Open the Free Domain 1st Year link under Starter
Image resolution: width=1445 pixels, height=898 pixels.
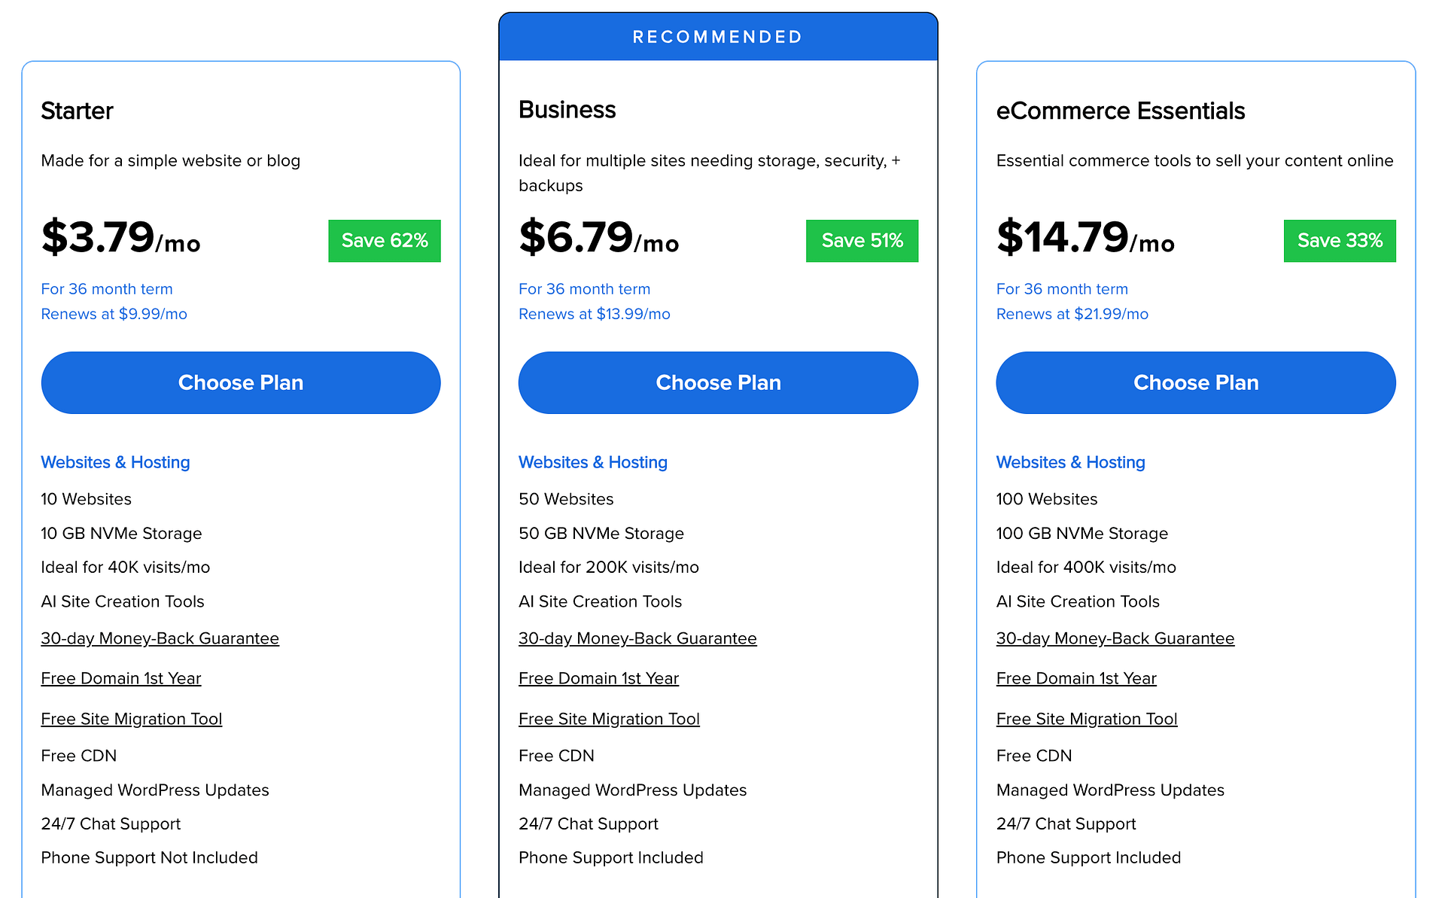(120, 678)
